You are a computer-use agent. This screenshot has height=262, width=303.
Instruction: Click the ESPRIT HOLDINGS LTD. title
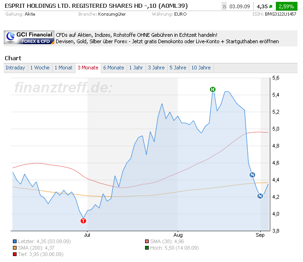click(x=96, y=6)
